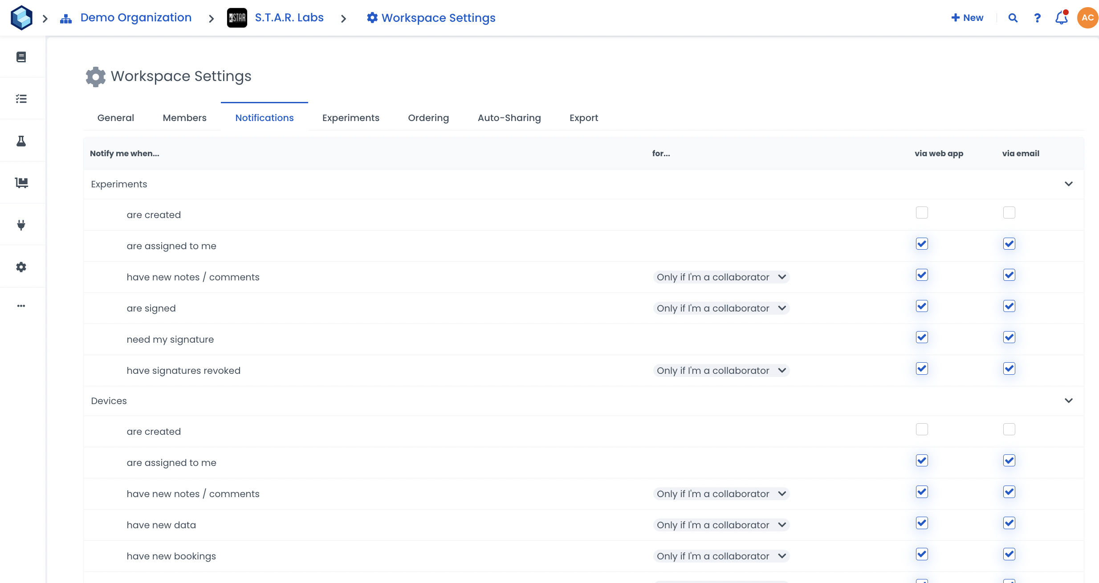Switch to the Members tab
Viewport: 1099px width, 583px height.
(184, 118)
